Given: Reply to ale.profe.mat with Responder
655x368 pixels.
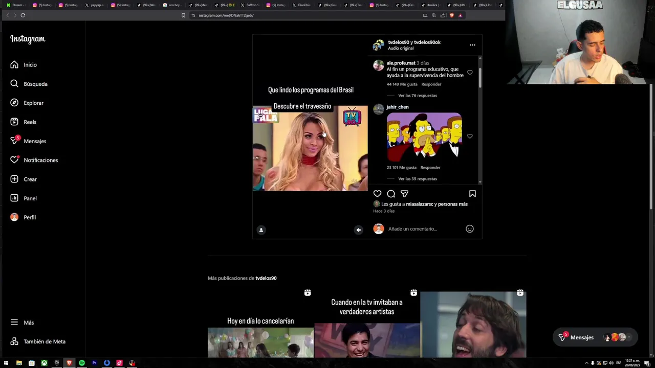Looking at the screenshot, I should [431, 84].
